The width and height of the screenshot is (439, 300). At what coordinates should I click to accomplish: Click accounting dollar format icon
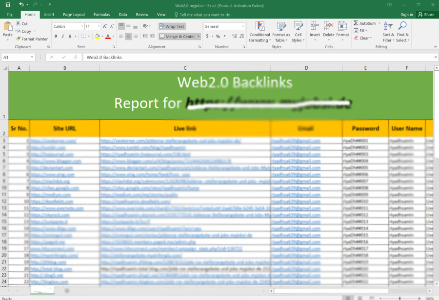207,36
